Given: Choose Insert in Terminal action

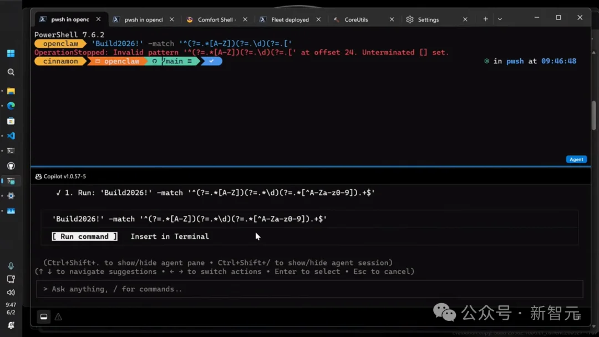Looking at the screenshot, I should point(170,237).
